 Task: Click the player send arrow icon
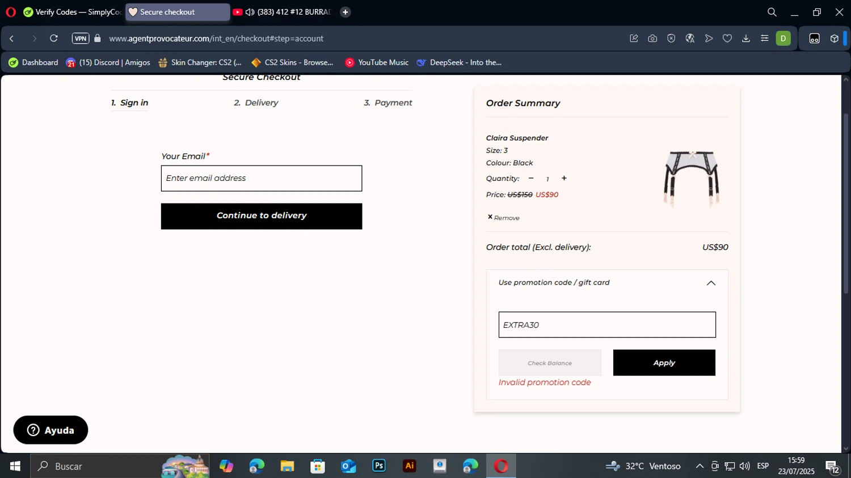click(709, 39)
